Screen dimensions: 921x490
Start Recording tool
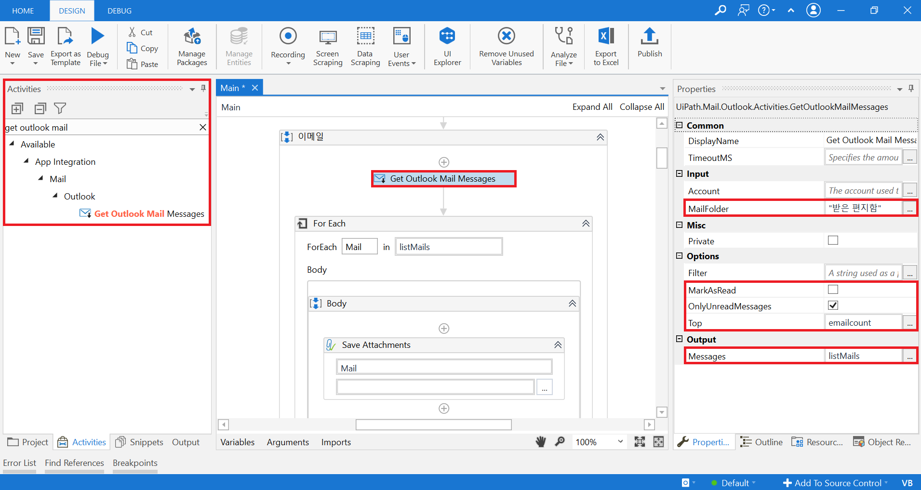288,46
